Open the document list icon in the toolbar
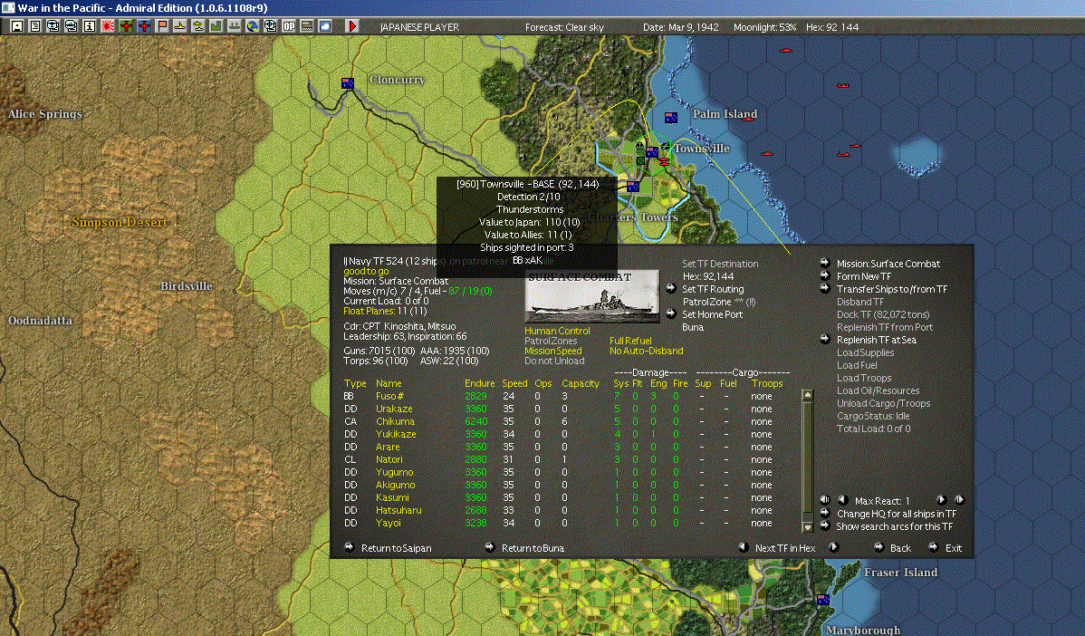Image resolution: width=1085 pixels, height=636 pixels. (x=35, y=26)
